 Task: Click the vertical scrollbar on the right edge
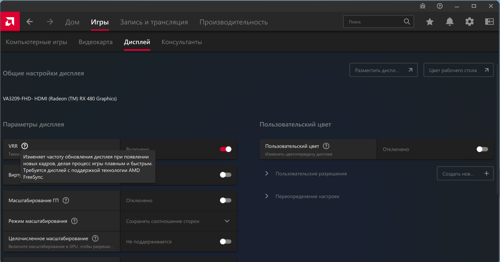pos(497,129)
